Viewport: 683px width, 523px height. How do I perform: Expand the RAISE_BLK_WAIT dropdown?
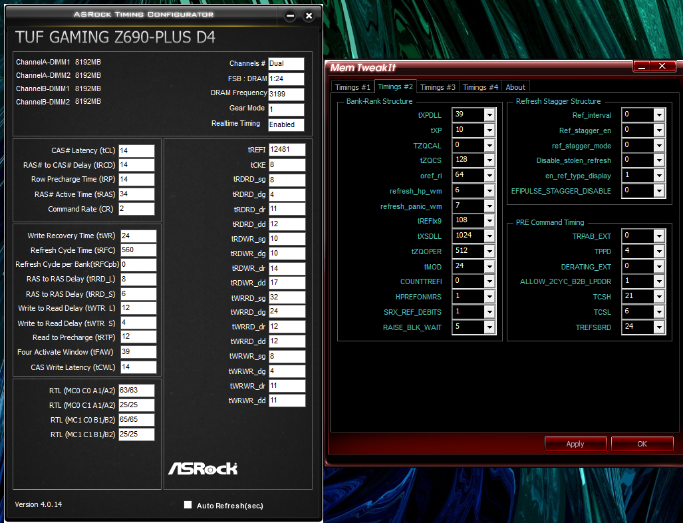[489, 327]
